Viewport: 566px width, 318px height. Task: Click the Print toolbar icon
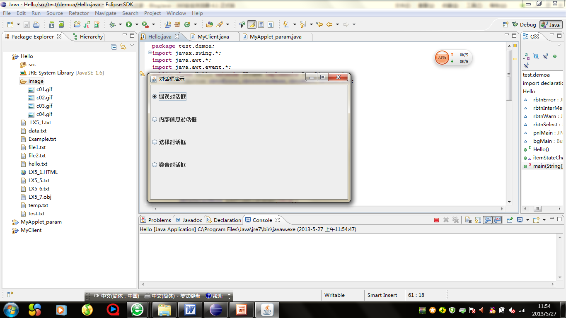point(36,24)
